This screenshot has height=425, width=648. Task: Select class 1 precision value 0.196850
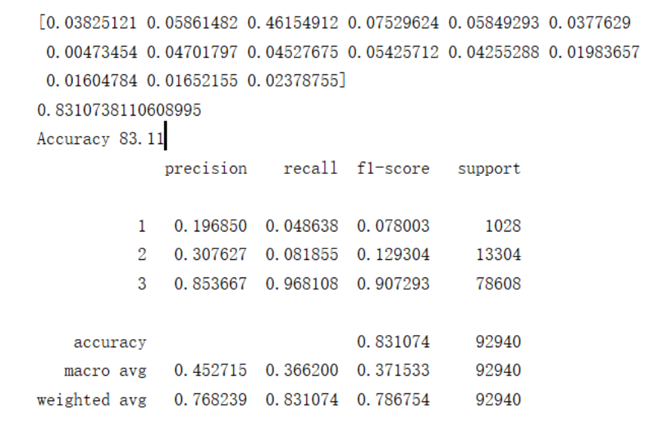tap(210, 226)
